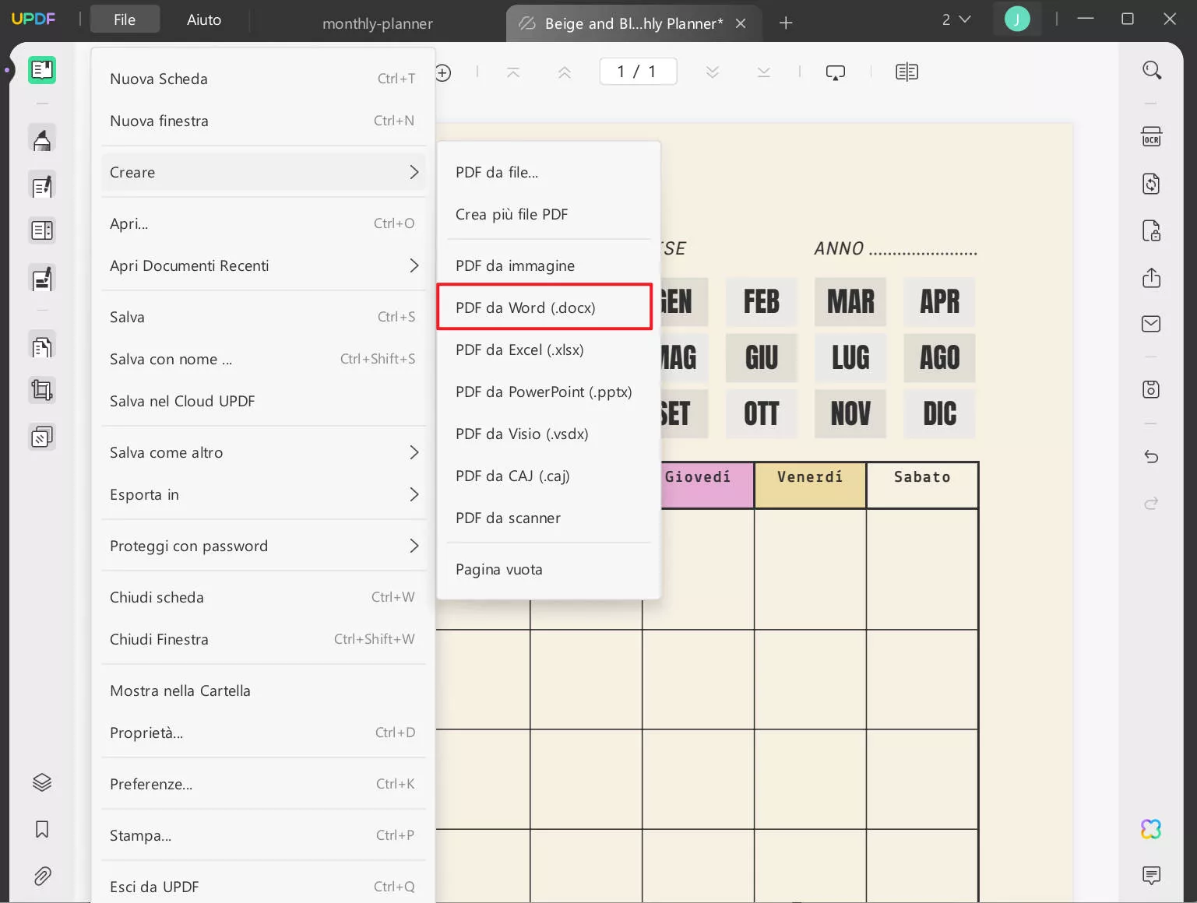
Task: Choose Nuova Scheda menu entry
Action: 263,79
